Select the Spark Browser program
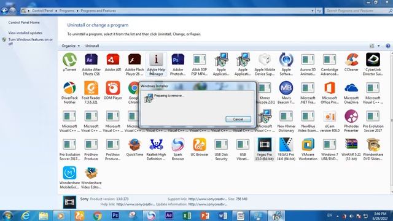This screenshot has width=393, height=221. click(x=177, y=149)
